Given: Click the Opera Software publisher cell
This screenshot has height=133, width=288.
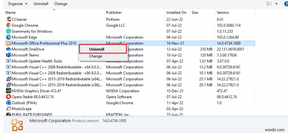Looking at the screenshot, I should [x=119, y=97].
